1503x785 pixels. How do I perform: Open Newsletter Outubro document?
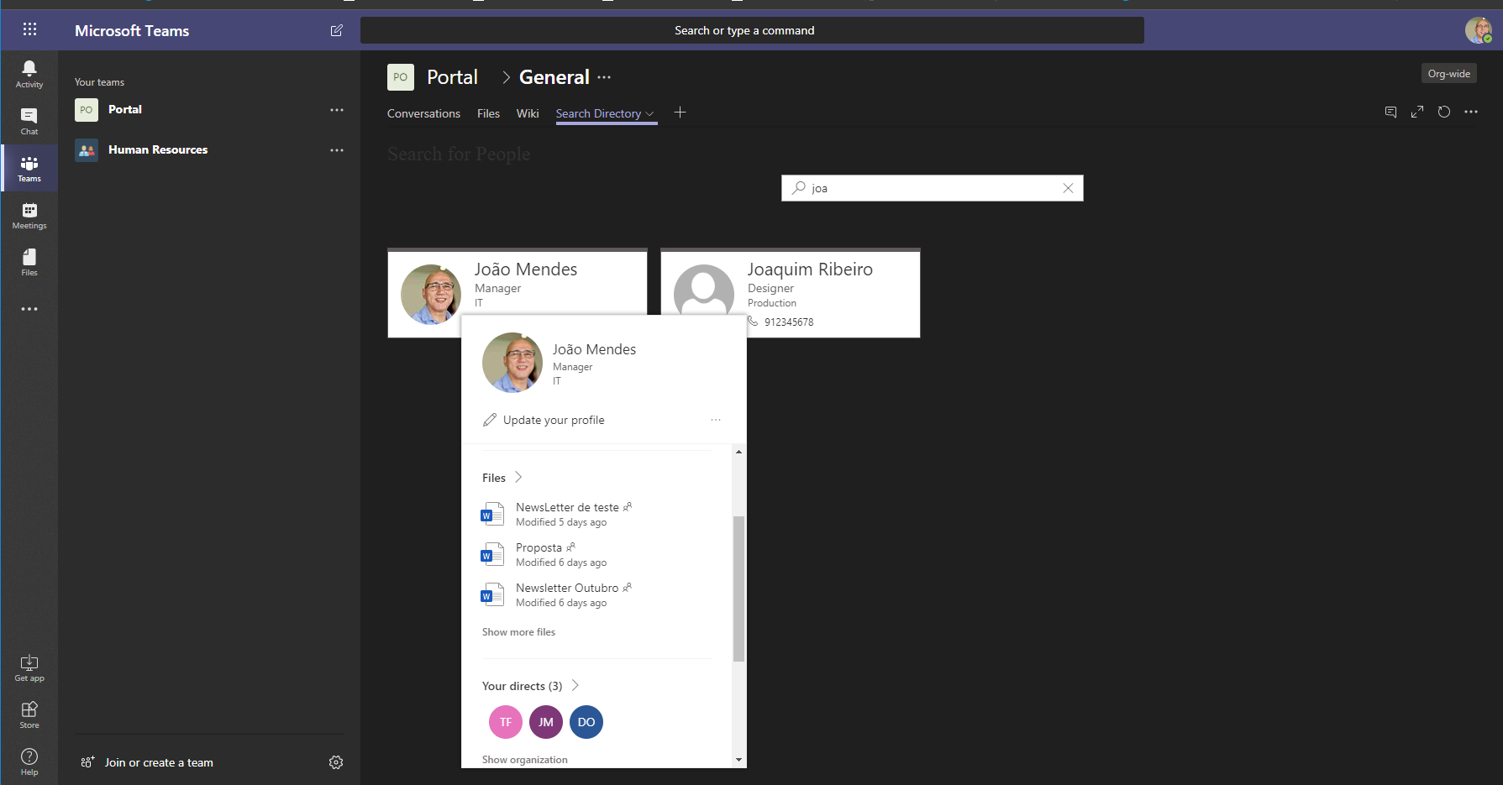click(x=567, y=588)
